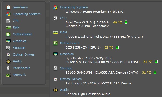This screenshot has width=162, height=97.
Task: Click the Optical Drives disc sidebar icon
Action: click(x=8, y=55)
